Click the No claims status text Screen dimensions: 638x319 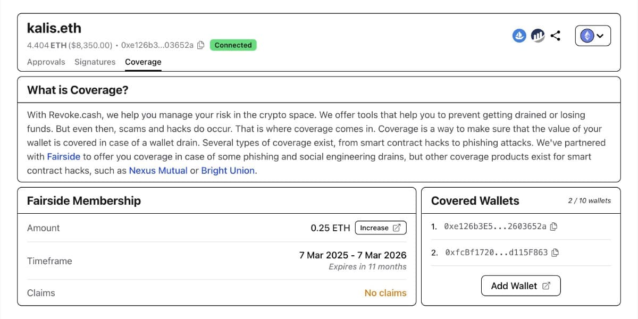[385, 293]
